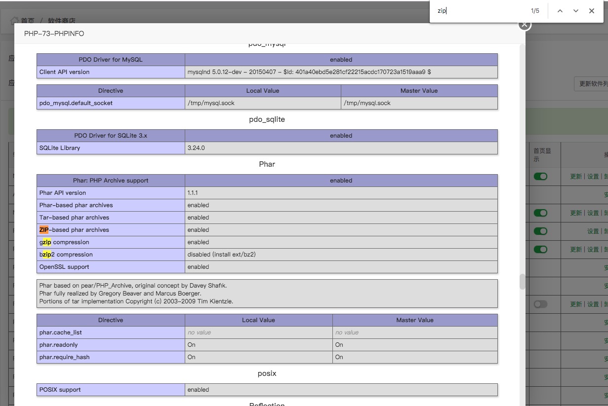Click the home icon beside 首页 breadcrumb
The image size is (608, 406).
coord(15,21)
